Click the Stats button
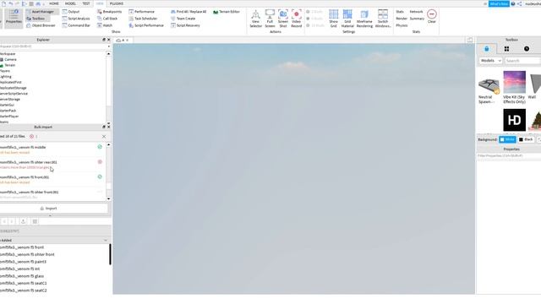541x304 pixels. coord(400,12)
